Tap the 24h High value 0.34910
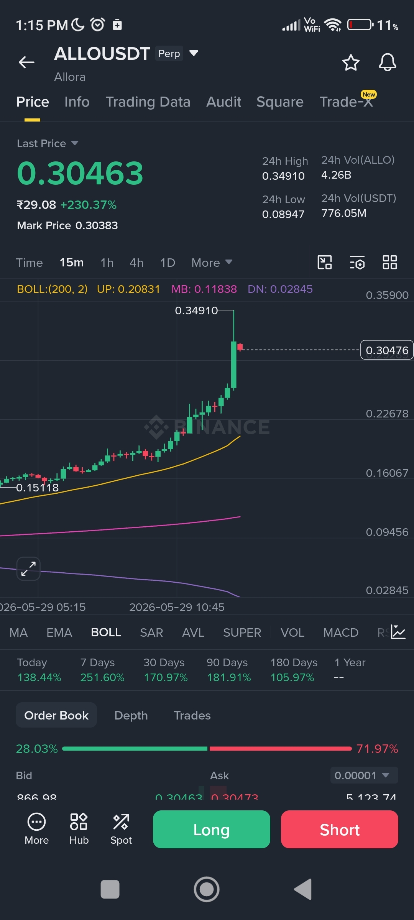 click(283, 176)
